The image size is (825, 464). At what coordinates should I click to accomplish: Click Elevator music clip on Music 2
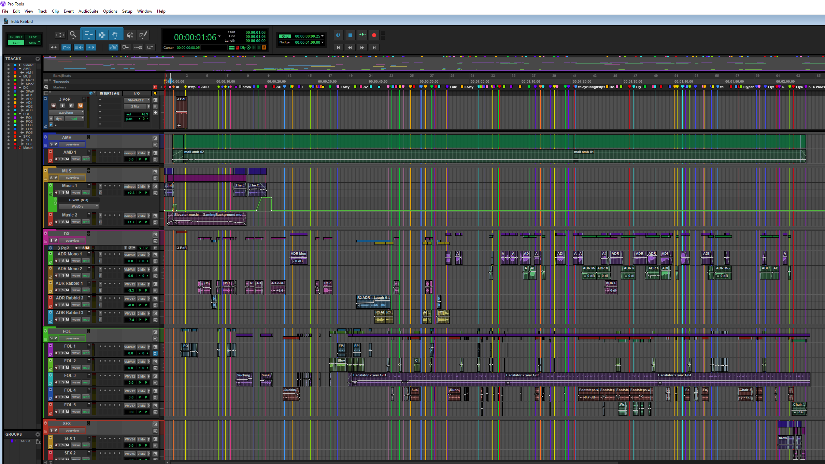[x=207, y=219]
